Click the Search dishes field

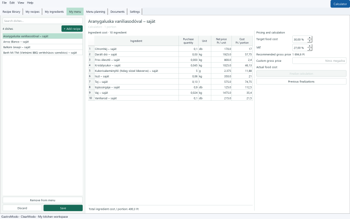click(x=42, y=21)
